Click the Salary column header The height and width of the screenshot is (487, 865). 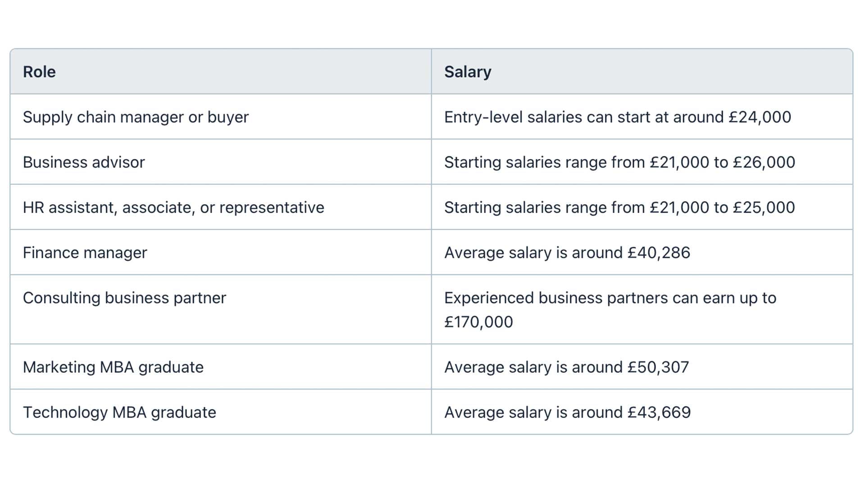pyautogui.click(x=467, y=72)
